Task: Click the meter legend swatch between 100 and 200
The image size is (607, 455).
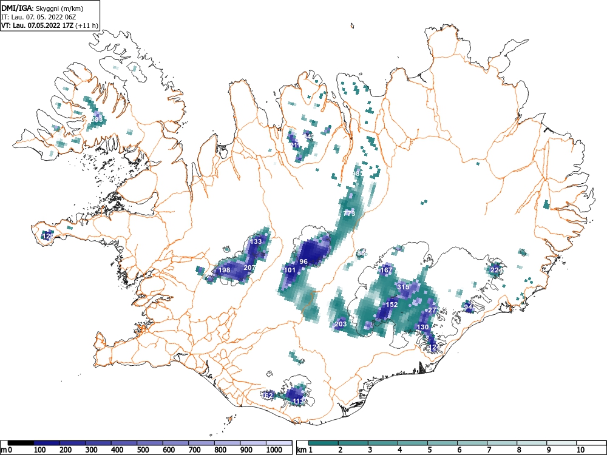Action: 47,443
